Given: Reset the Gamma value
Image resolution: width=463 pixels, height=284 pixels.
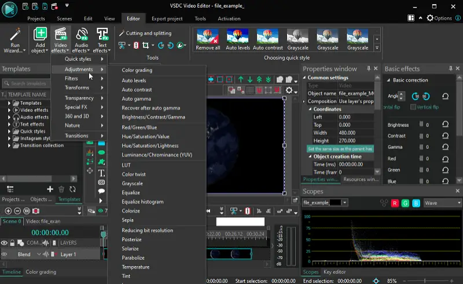Looking at the screenshot, I should 445,147.
